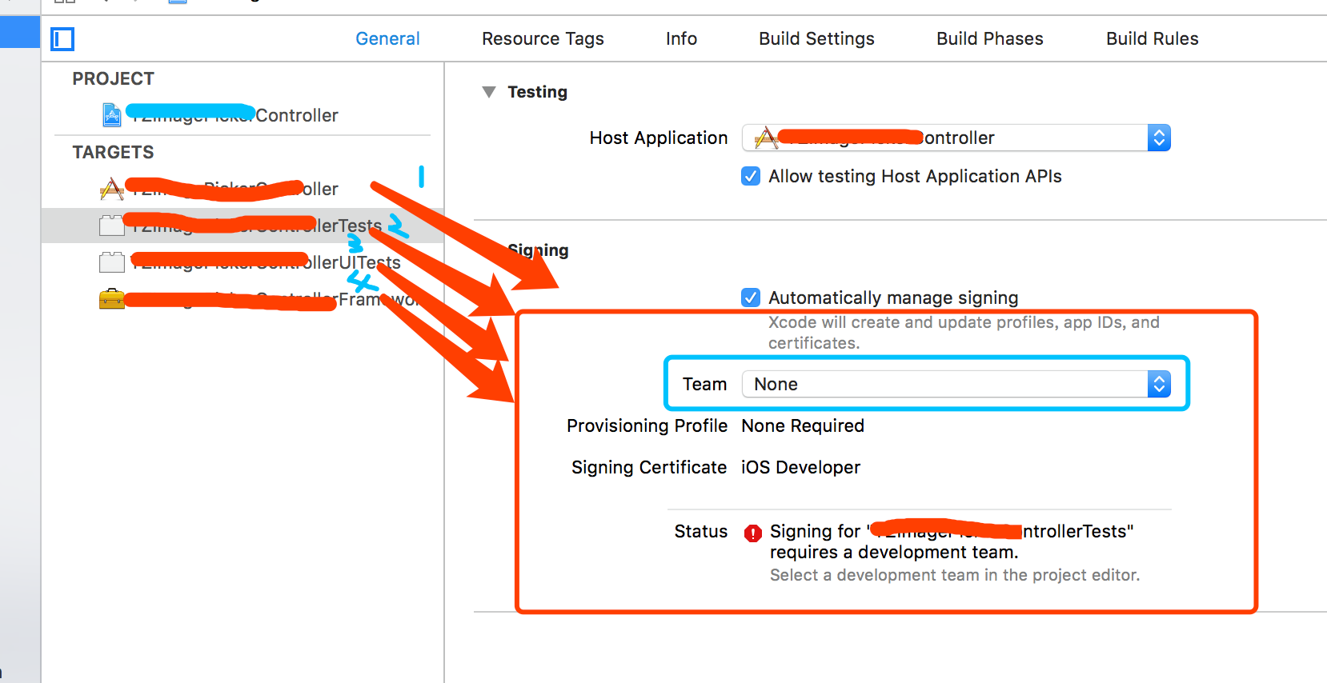
Task: Click the Team field label
Action: tap(705, 384)
